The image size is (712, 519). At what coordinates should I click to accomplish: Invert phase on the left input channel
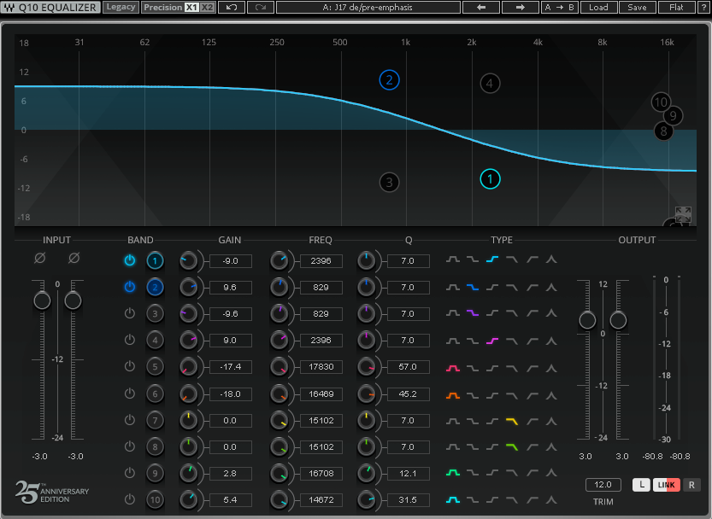pyautogui.click(x=40, y=258)
